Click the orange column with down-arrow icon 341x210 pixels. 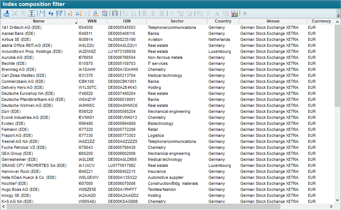[x=95, y=13]
